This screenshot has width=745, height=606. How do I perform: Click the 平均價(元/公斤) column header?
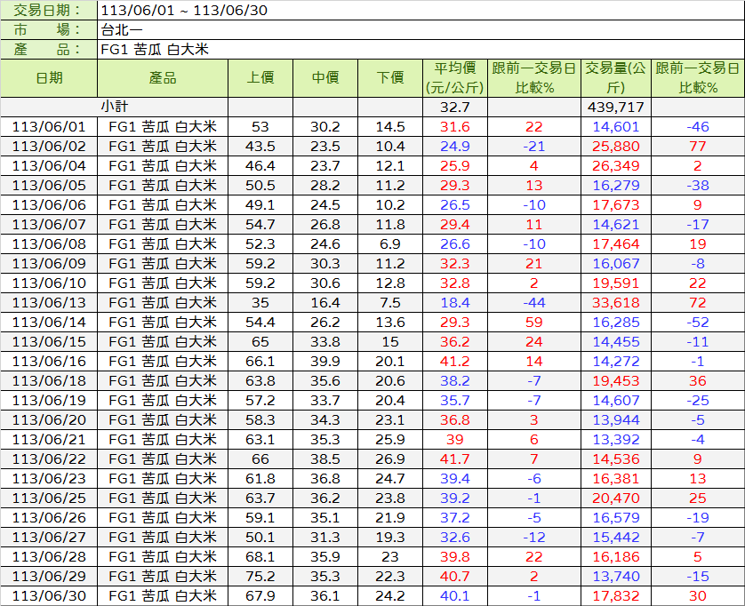point(455,78)
